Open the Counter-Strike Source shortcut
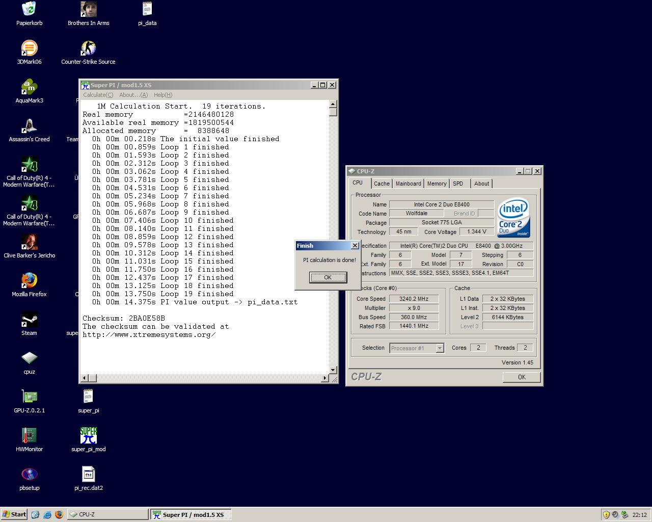652x522 pixels. 88,49
